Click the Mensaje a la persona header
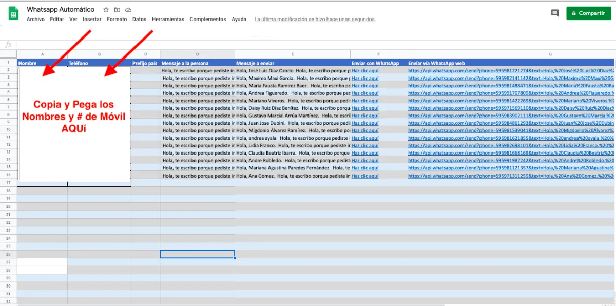This screenshot has height=306, width=616. click(x=198, y=63)
